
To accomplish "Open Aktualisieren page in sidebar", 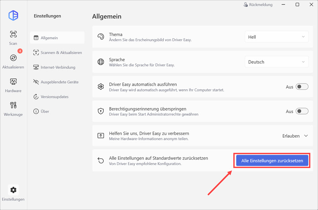I will [13, 62].
